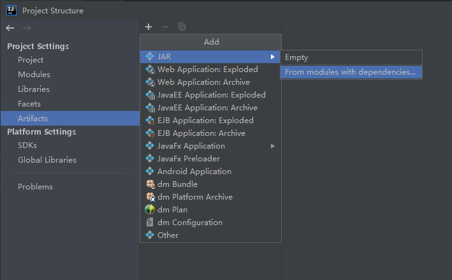Image resolution: width=452 pixels, height=280 pixels.
Task: Open Facets settings page
Action: coord(70,104)
